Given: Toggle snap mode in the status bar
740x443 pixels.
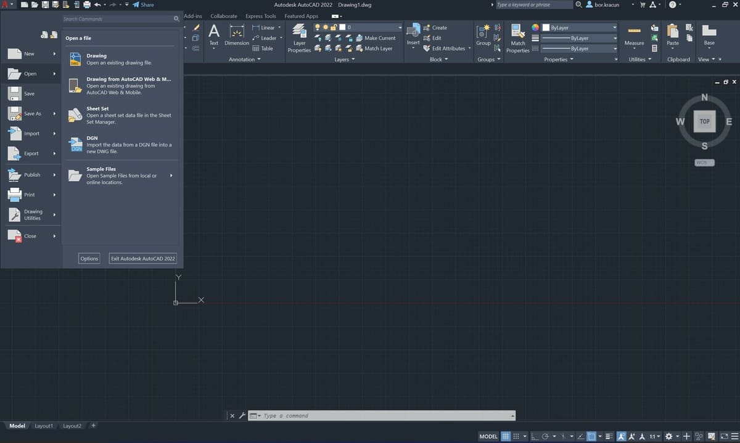Looking at the screenshot, I should pyautogui.click(x=516, y=436).
